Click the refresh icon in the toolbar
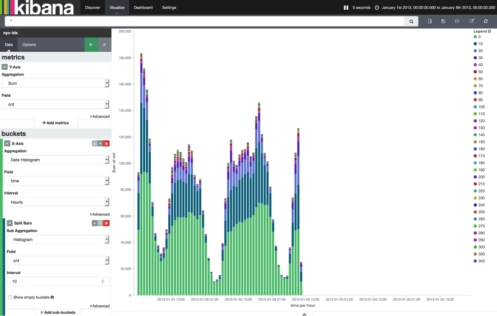 click(x=486, y=21)
